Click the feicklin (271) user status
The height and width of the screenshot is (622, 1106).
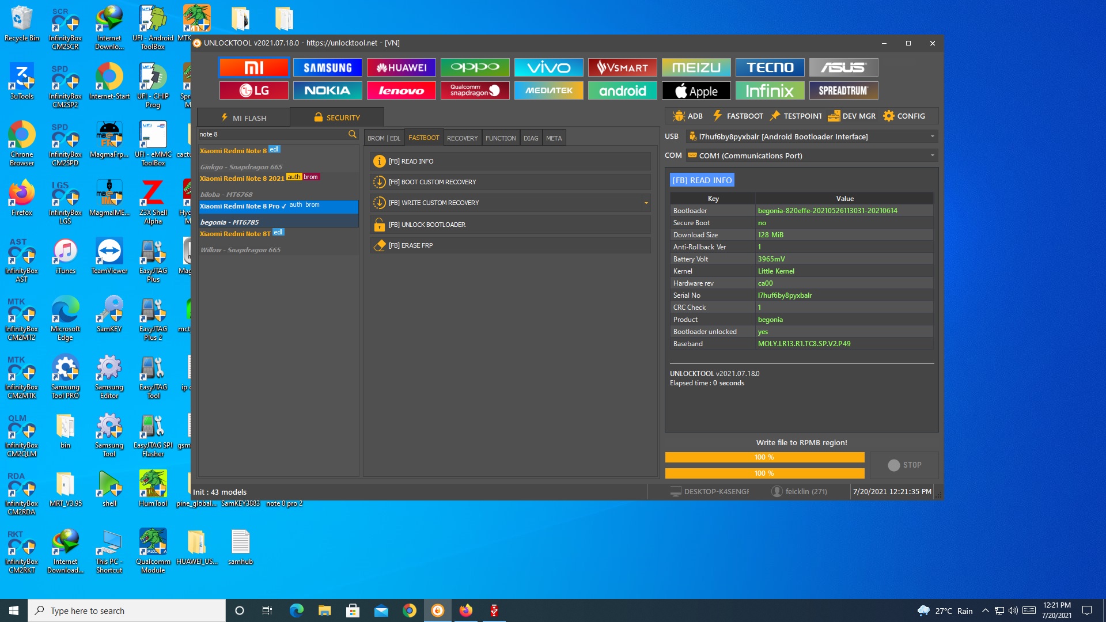pyautogui.click(x=800, y=491)
